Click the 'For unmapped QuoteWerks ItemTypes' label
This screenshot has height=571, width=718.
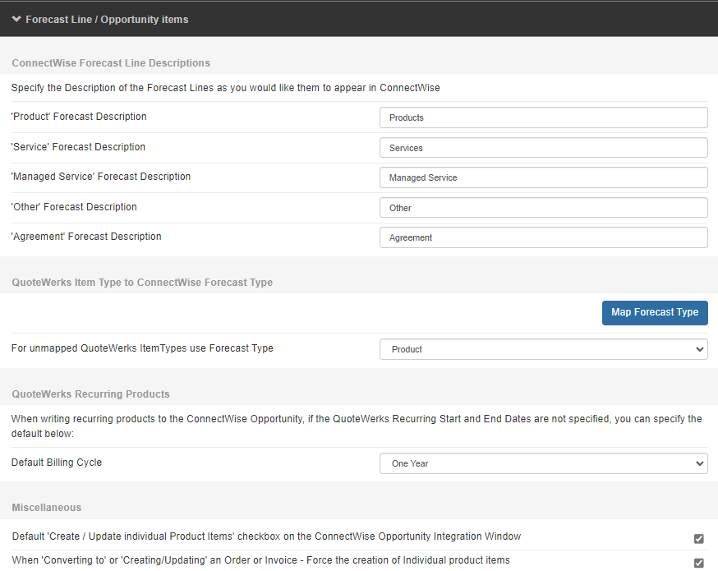click(142, 348)
